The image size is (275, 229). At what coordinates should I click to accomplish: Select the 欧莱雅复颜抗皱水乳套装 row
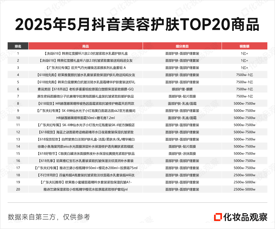click(137, 75)
